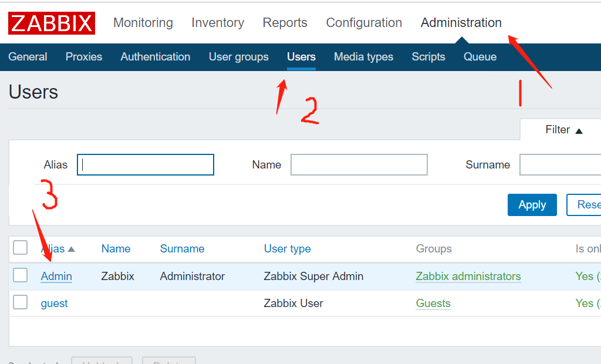Image resolution: width=601 pixels, height=364 pixels.
Task: Focus the Name filter field
Action: click(359, 164)
